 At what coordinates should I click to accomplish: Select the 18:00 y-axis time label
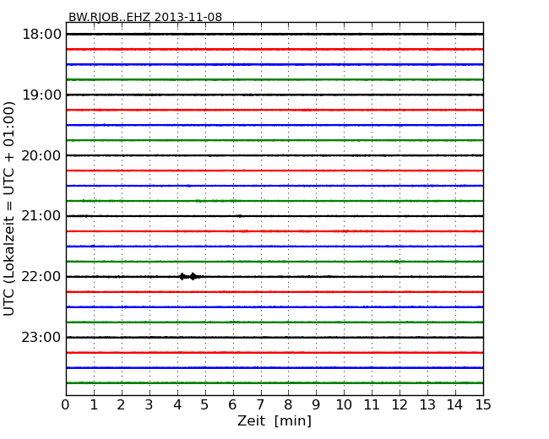[x=41, y=35]
